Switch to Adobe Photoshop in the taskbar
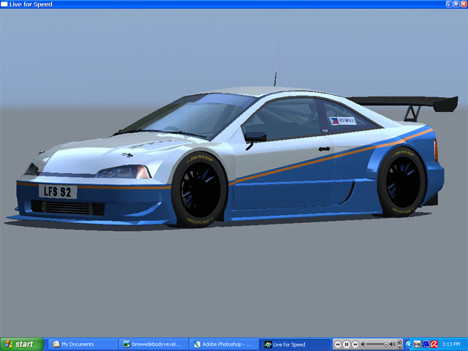This screenshot has width=468, height=351. tap(224, 344)
